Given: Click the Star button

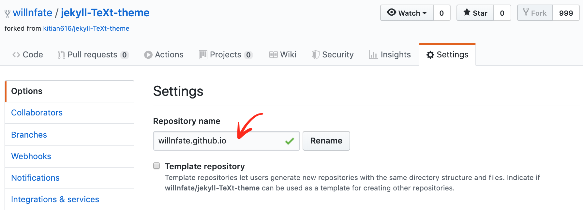Looking at the screenshot, I should (x=475, y=13).
